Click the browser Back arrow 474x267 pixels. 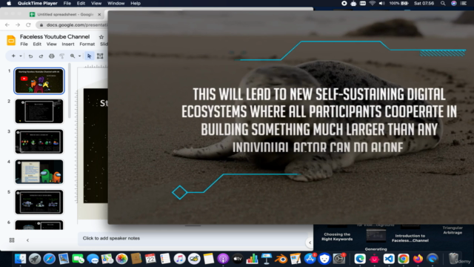pyautogui.click(x=7, y=24)
